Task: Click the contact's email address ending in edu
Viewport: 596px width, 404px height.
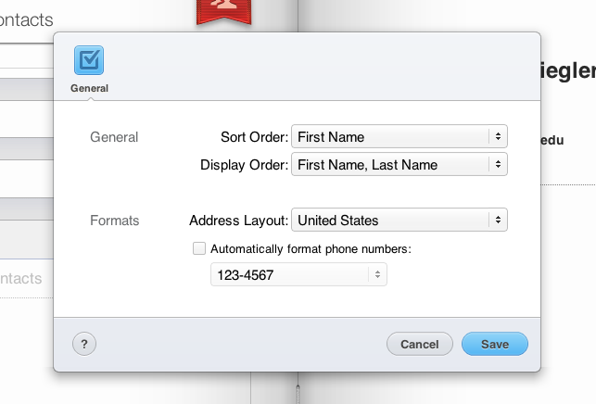Action: 553,141
